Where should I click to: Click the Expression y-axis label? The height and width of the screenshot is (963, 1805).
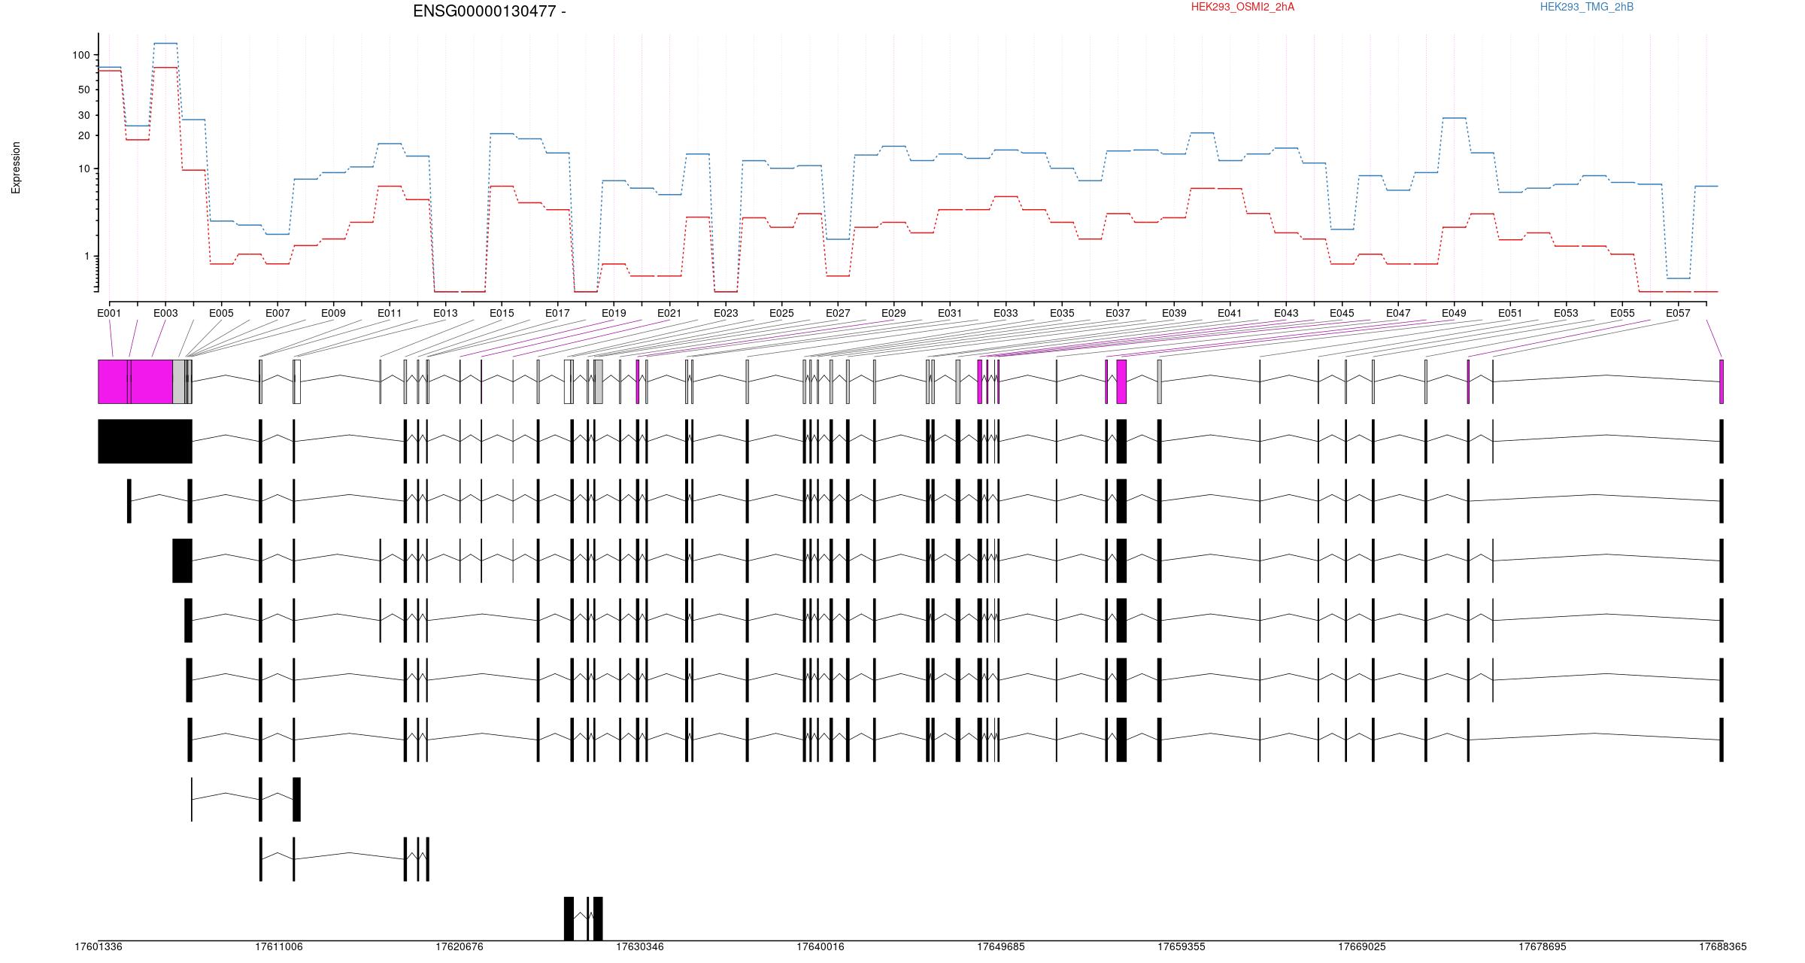click(x=16, y=168)
